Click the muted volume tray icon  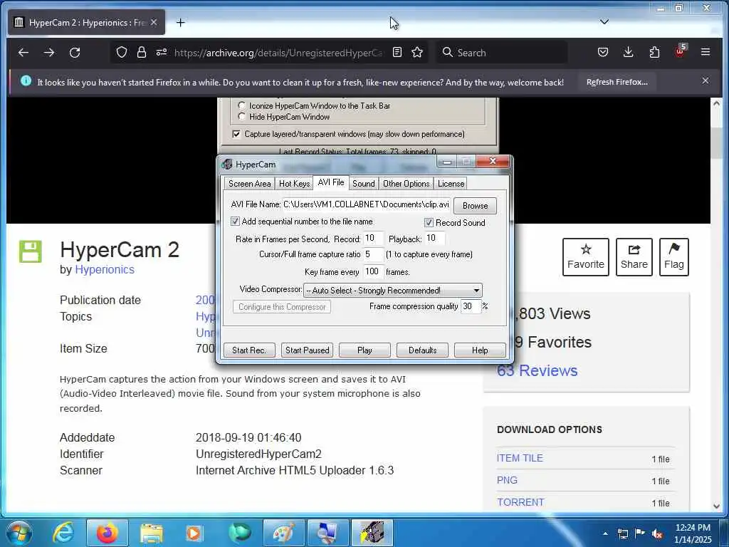657,534
